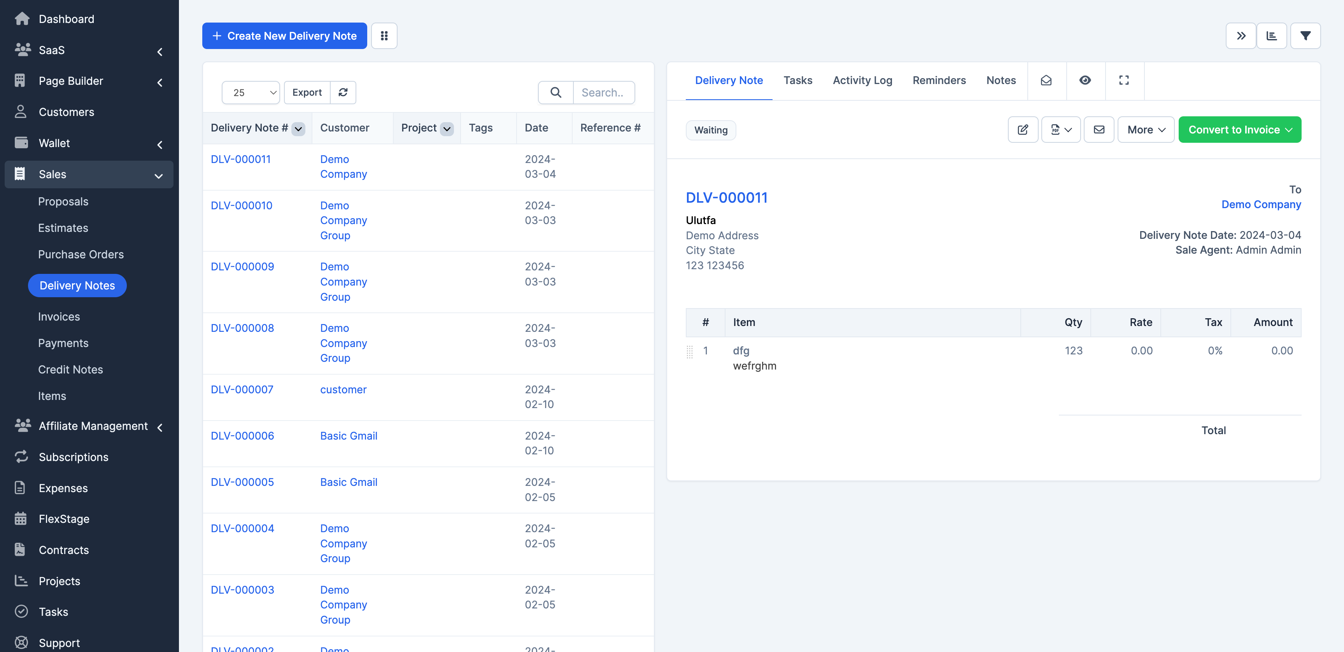The width and height of the screenshot is (1344, 652).
Task: Edit the delivery note using pencil icon
Action: click(1023, 130)
